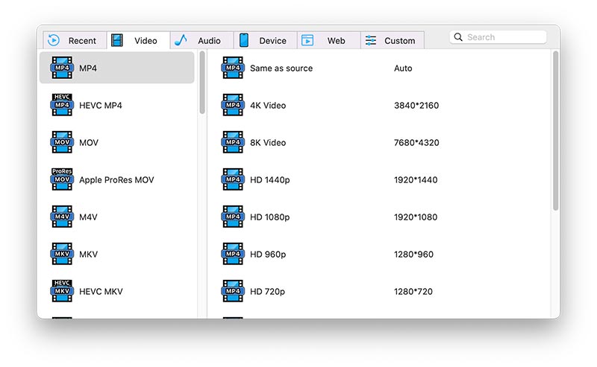Click the 7680*4320 resolution value
Viewport: 597px width, 367px height.
click(416, 142)
